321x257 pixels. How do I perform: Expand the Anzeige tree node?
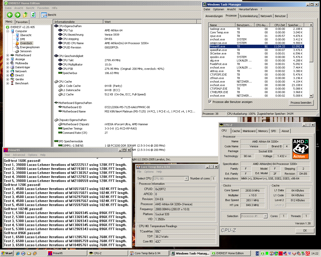coord(8,59)
